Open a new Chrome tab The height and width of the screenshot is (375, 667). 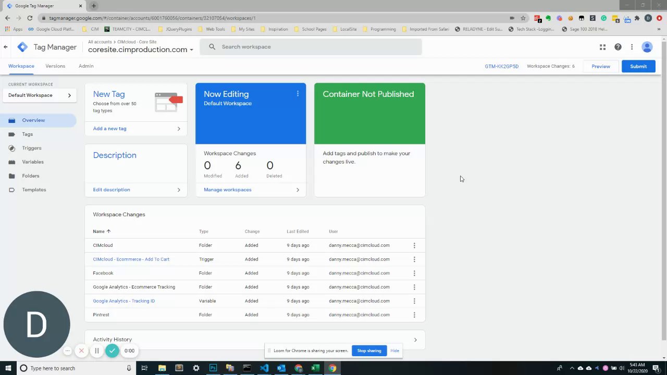click(x=93, y=6)
